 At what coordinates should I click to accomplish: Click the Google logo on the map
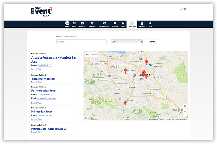[89, 118]
